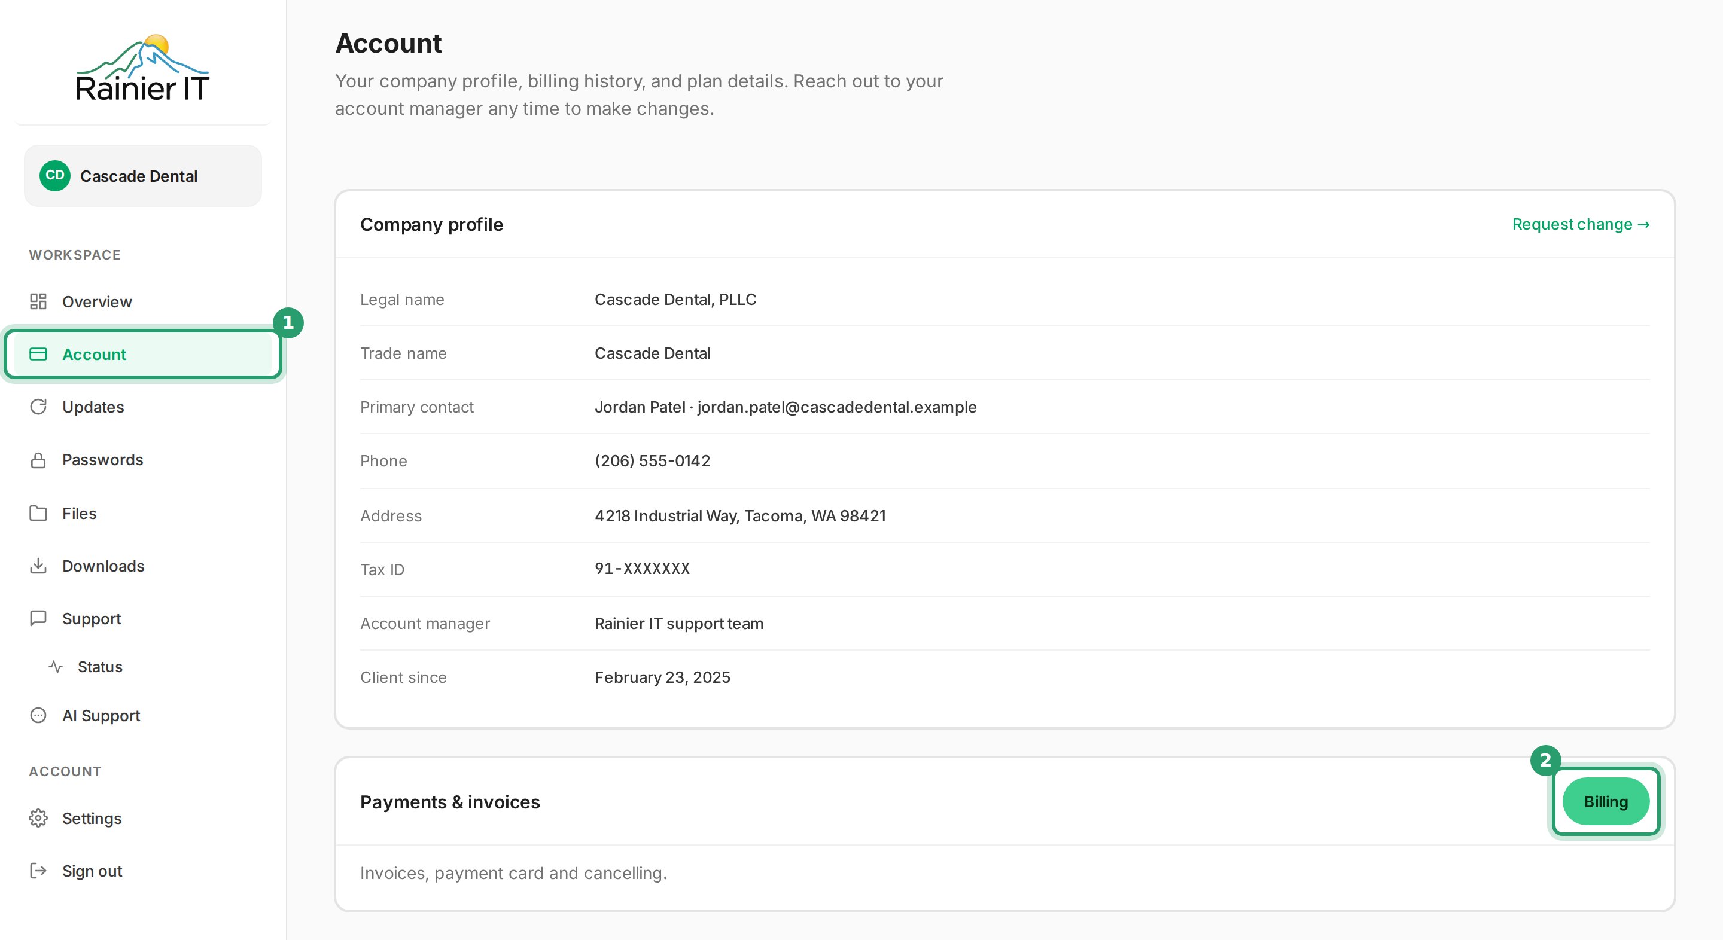Open the Overview page

pos(143,301)
